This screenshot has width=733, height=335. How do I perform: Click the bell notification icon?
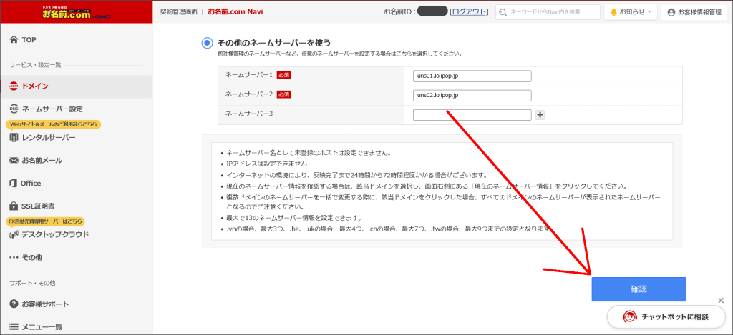tap(613, 11)
